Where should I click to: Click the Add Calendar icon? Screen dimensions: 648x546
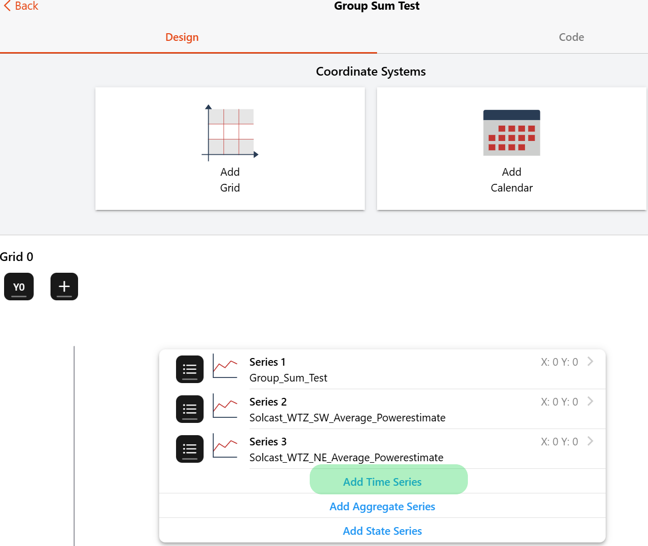[511, 133]
